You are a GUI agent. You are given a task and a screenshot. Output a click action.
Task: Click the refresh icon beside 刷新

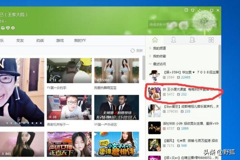tap(132, 50)
